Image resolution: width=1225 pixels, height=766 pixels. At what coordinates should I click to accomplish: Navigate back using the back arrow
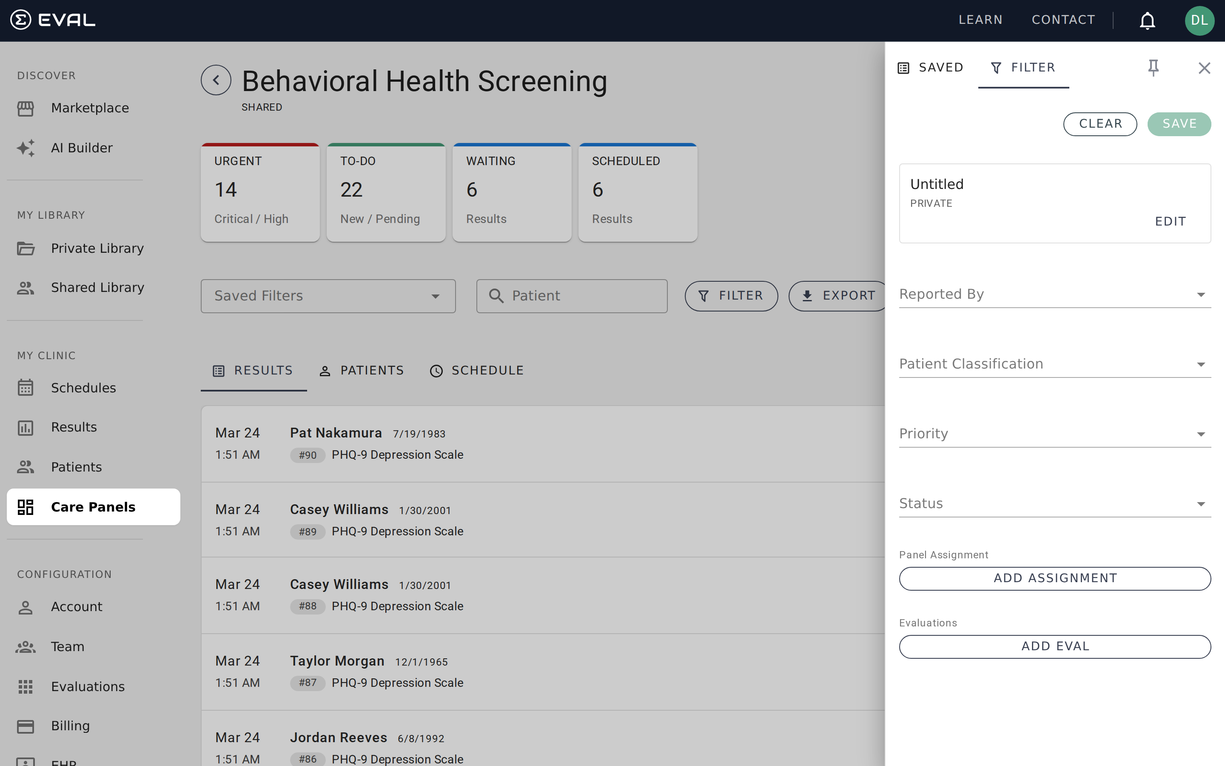point(216,80)
